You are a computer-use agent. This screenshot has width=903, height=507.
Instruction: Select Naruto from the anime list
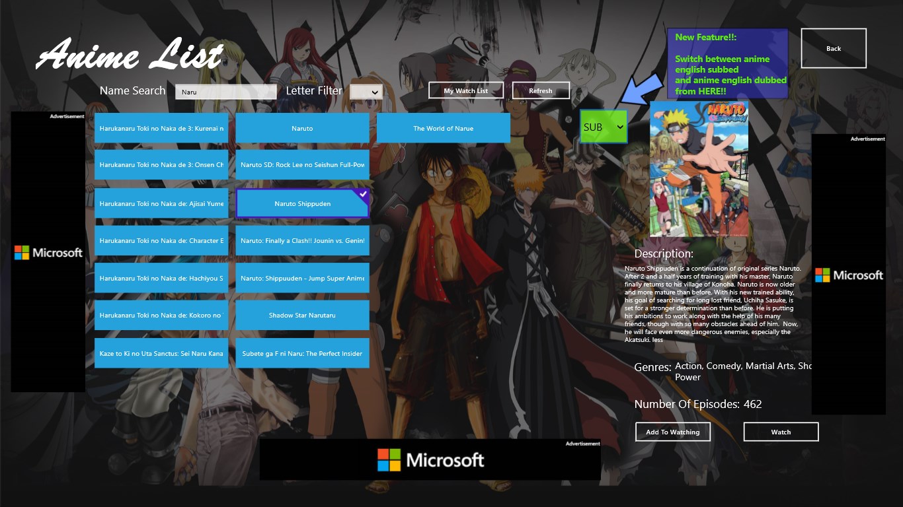(x=302, y=128)
